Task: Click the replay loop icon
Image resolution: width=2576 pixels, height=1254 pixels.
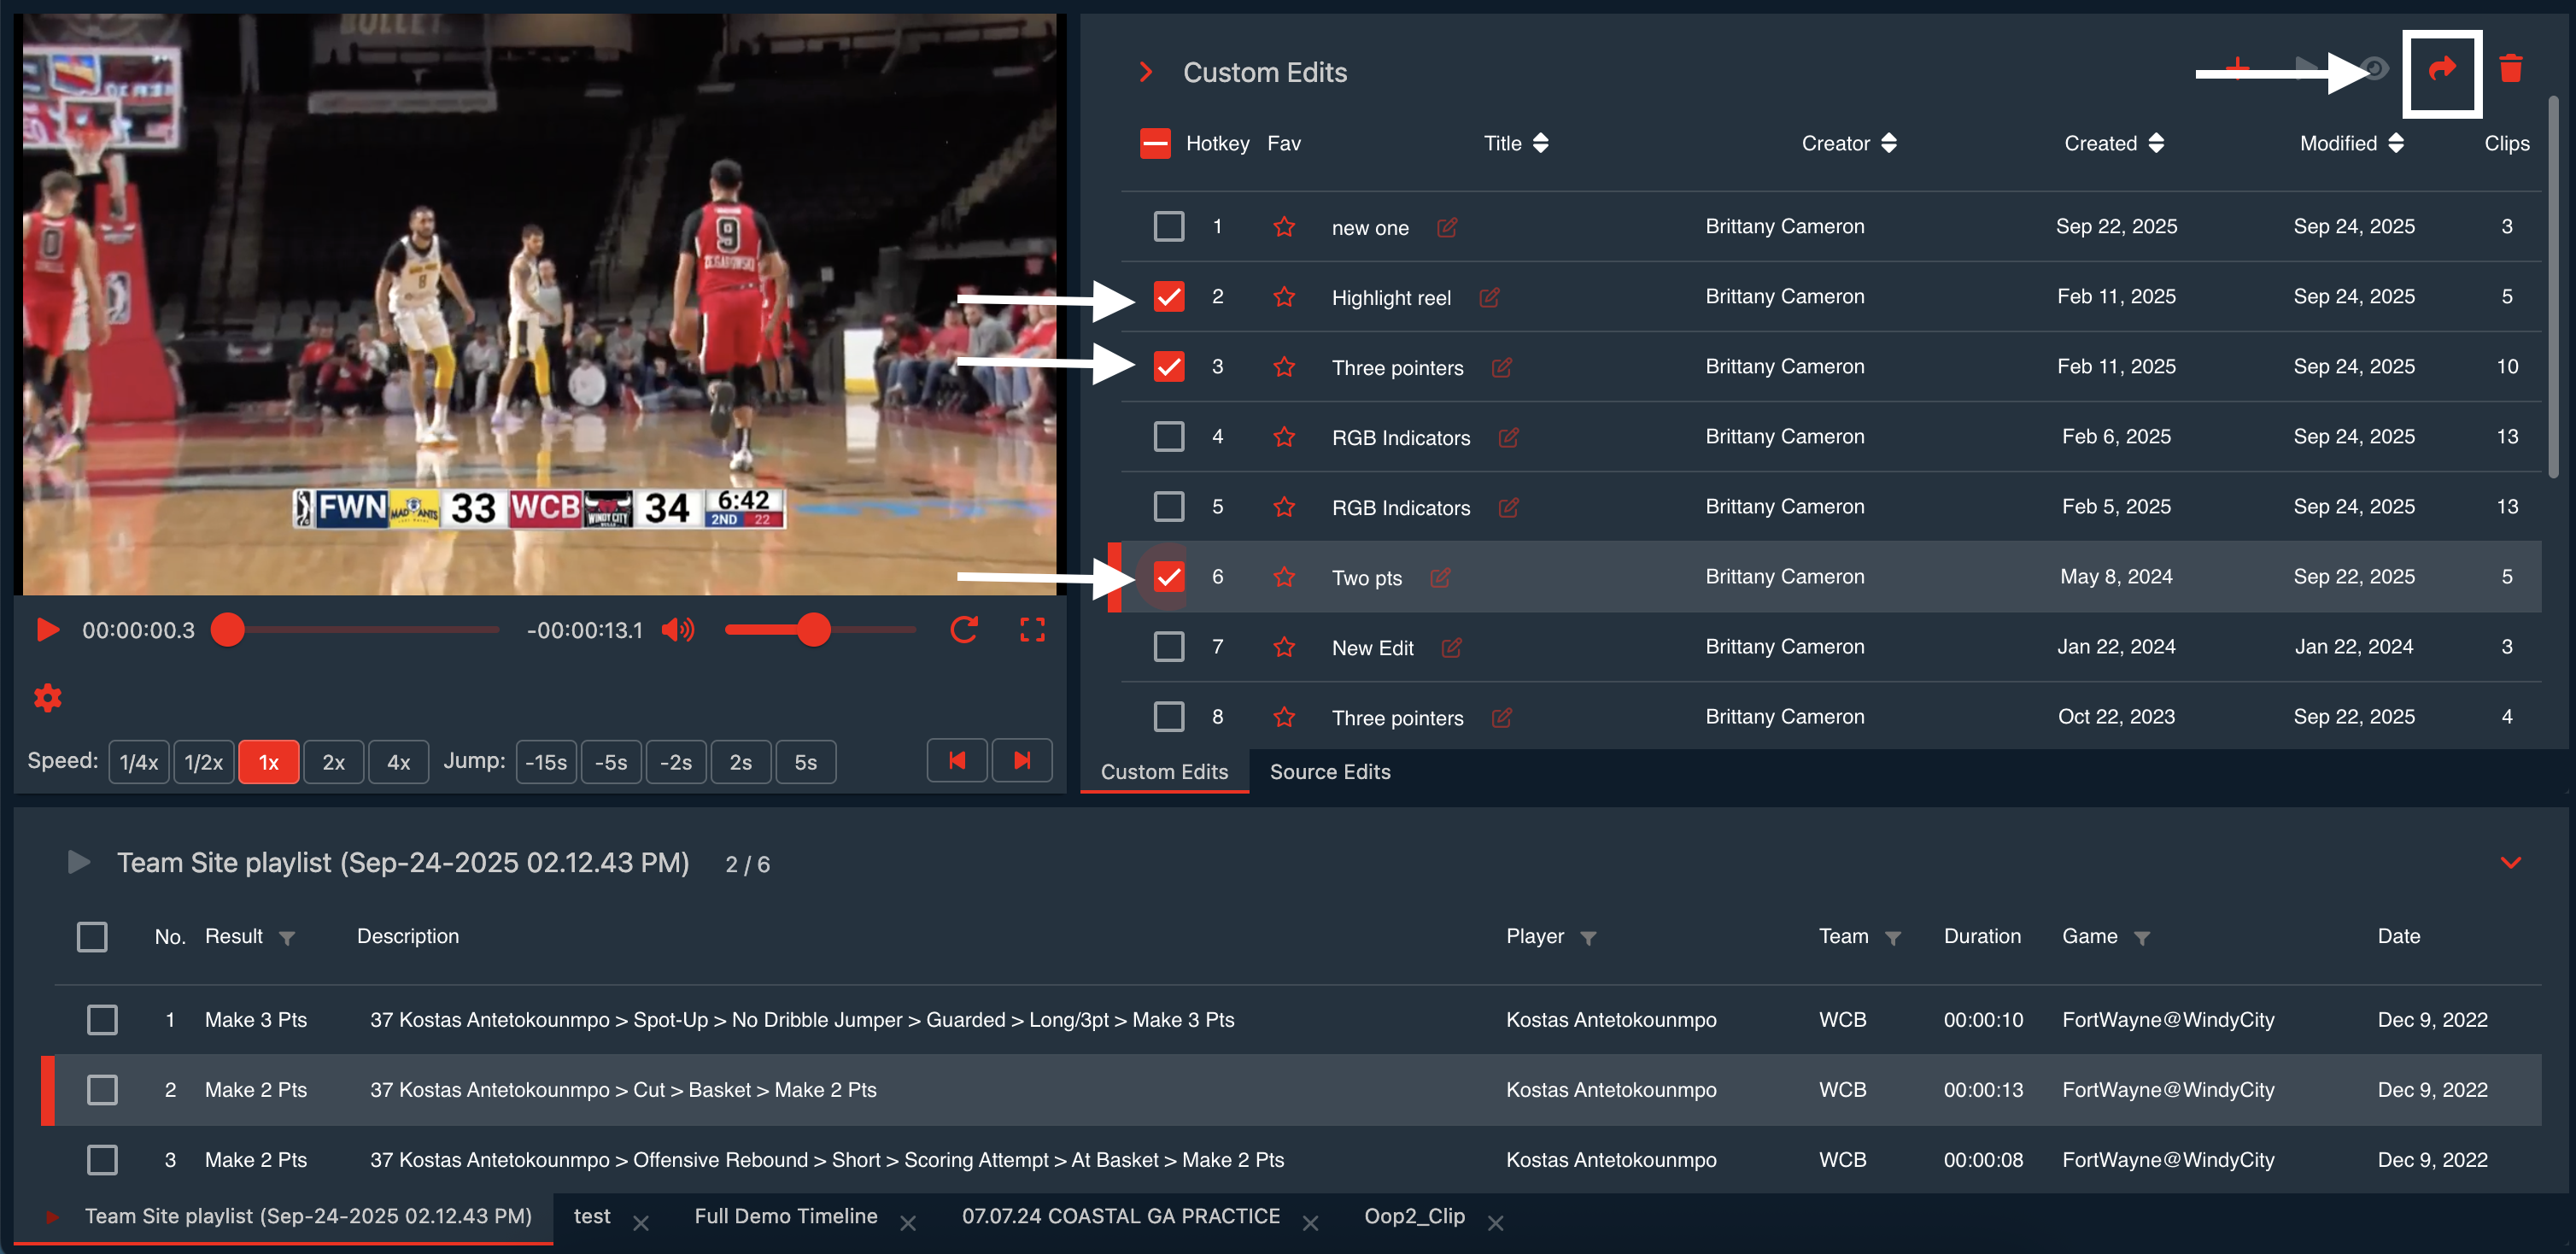Action: [x=963, y=630]
